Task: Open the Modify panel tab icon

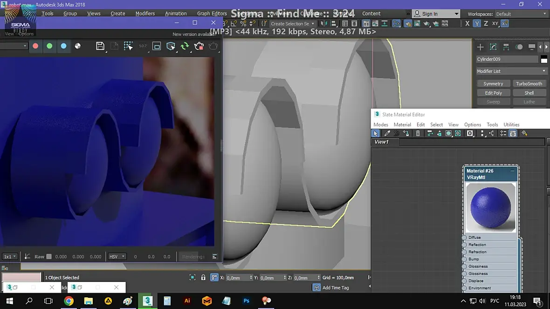Action: point(493,47)
